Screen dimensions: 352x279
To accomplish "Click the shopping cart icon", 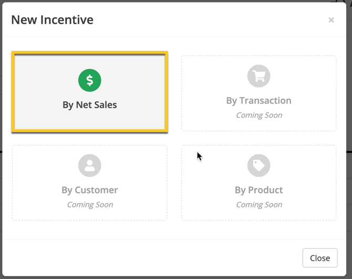I will coord(258,77).
